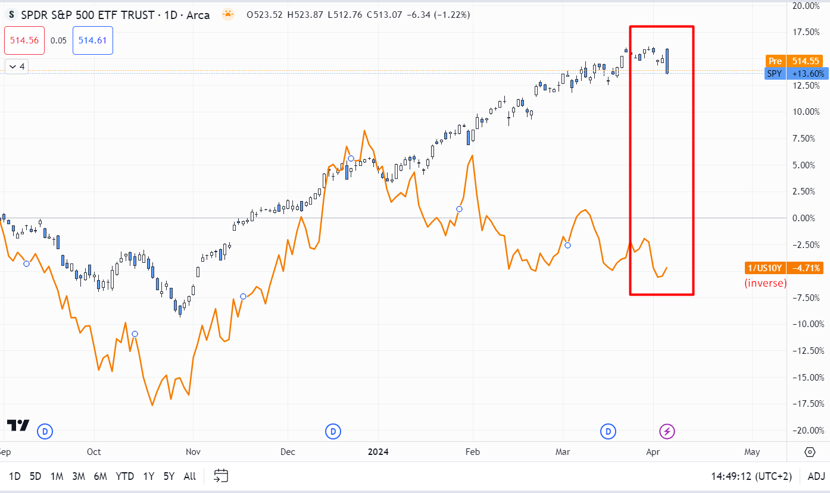Click the 0.05 spread value
This screenshot has width=830, height=493.
(59, 40)
